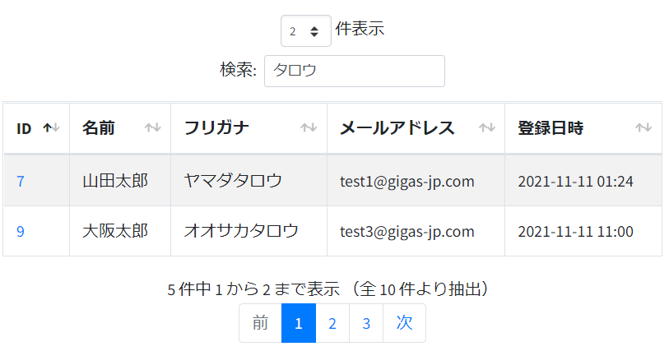
Task: Select current page 1 button
Action: [299, 323]
